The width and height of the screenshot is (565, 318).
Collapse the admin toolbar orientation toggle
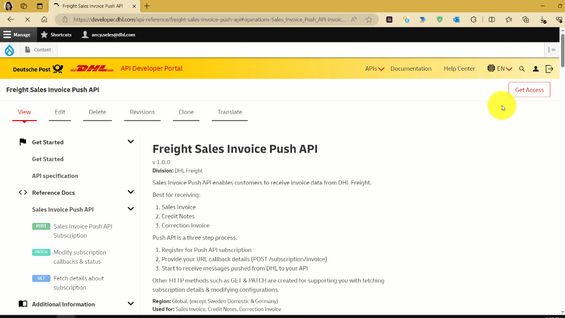coord(551,50)
